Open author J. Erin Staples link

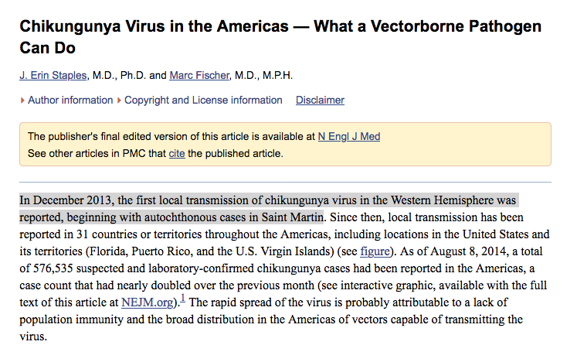click(x=54, y=76)
